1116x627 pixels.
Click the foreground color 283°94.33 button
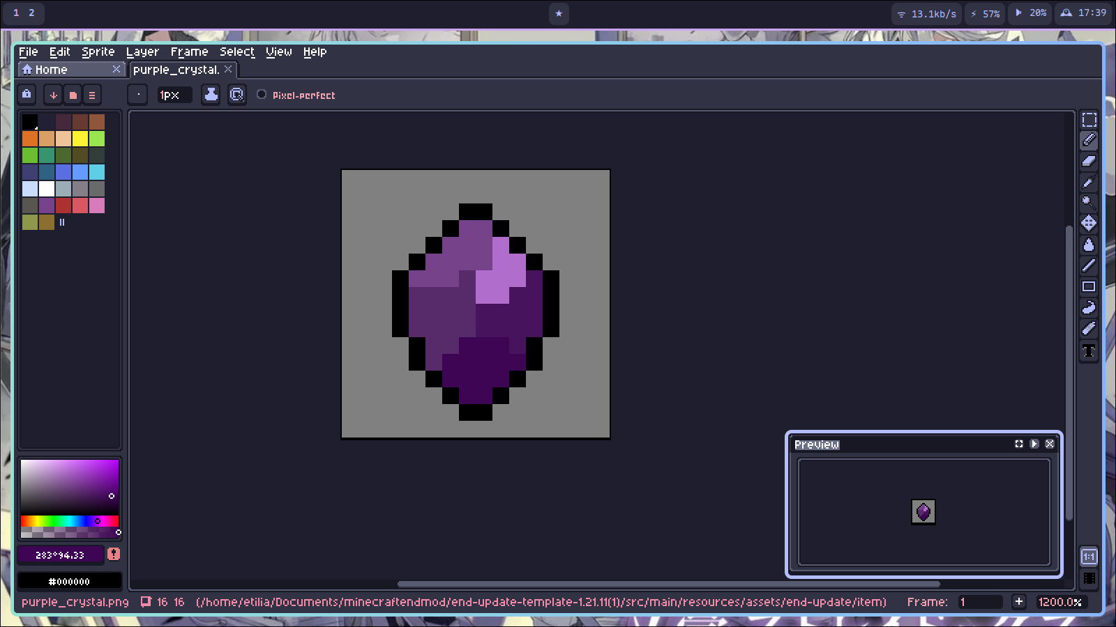click(x=60, y=555)
